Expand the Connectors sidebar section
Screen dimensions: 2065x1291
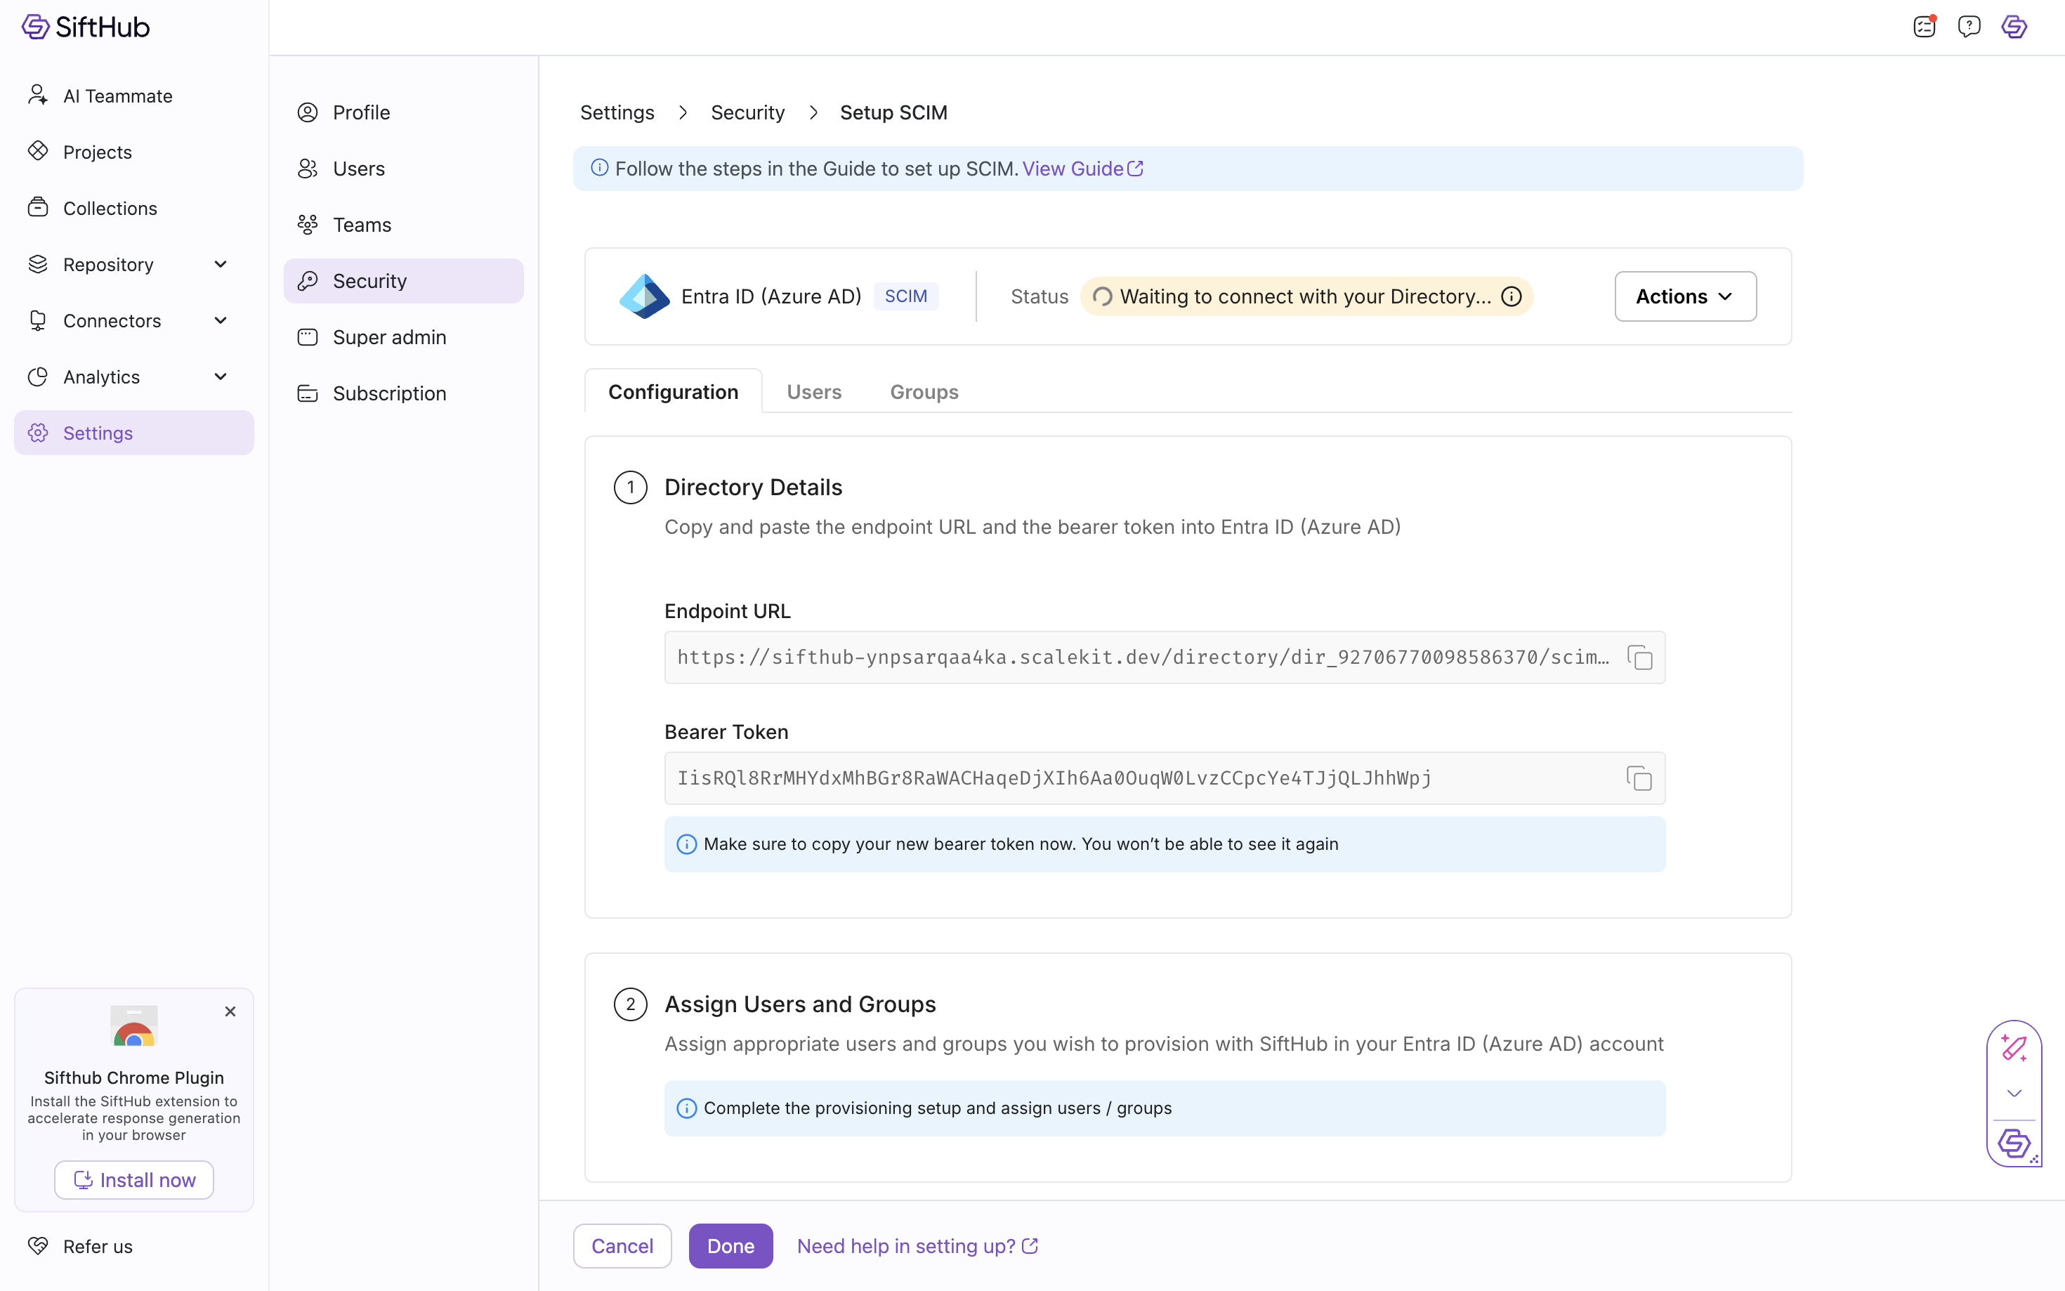pyautogui.click(x=221, y=321)
